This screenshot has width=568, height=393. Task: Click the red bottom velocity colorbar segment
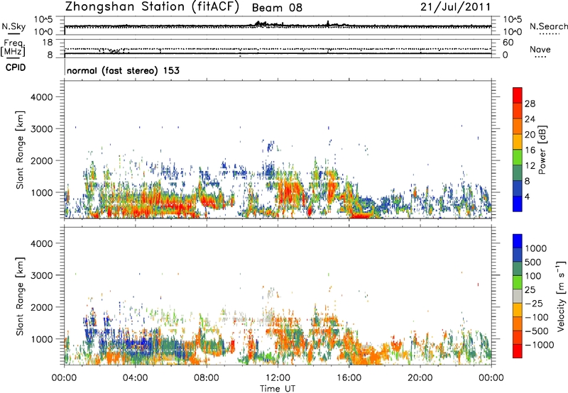518,351
